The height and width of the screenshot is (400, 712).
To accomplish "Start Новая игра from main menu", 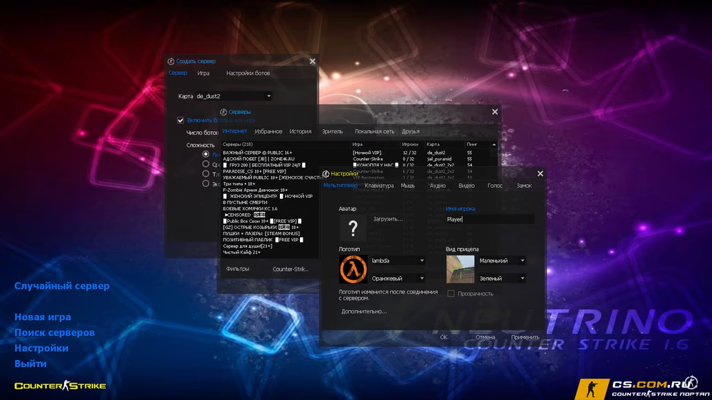I will point(43,317).
